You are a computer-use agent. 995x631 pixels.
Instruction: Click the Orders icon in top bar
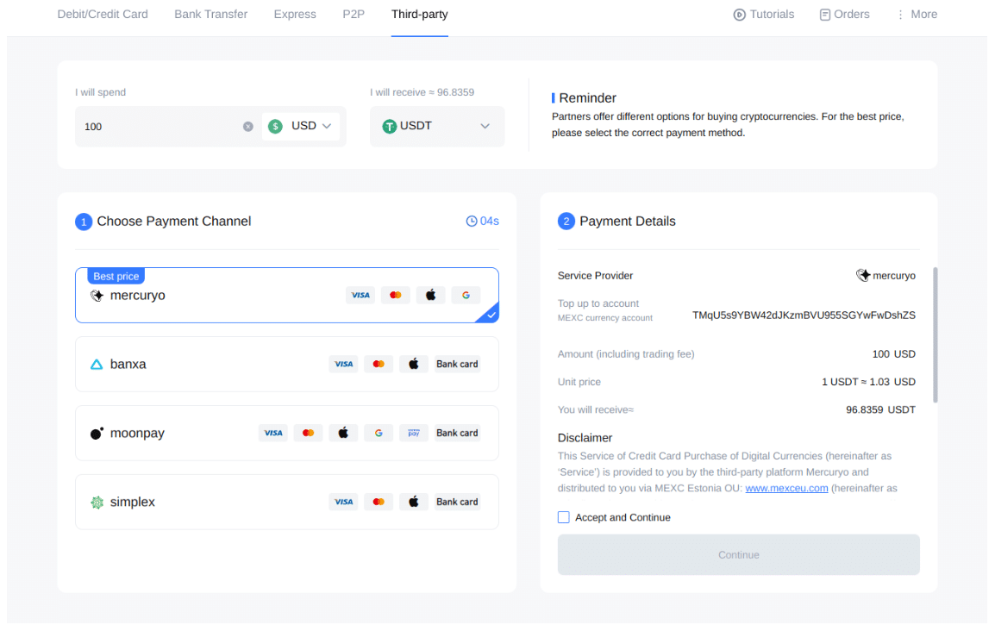click(x=823, y=14)
